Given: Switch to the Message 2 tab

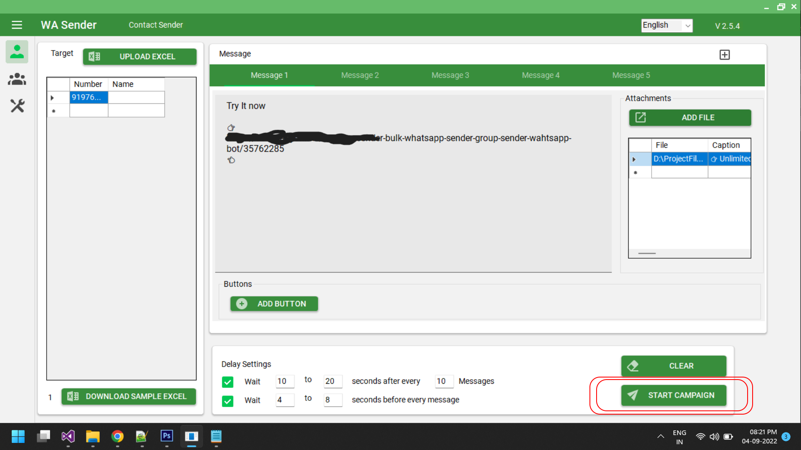Looking at the screenshot, I should [x=360, y=75].
